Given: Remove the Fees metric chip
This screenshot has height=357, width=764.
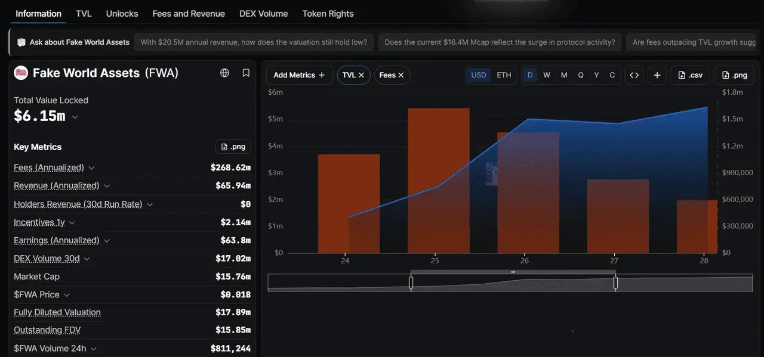Looking at the screenshot, I should point(401,75).
